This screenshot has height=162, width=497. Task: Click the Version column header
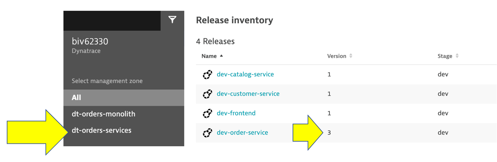tap(336, 56)
